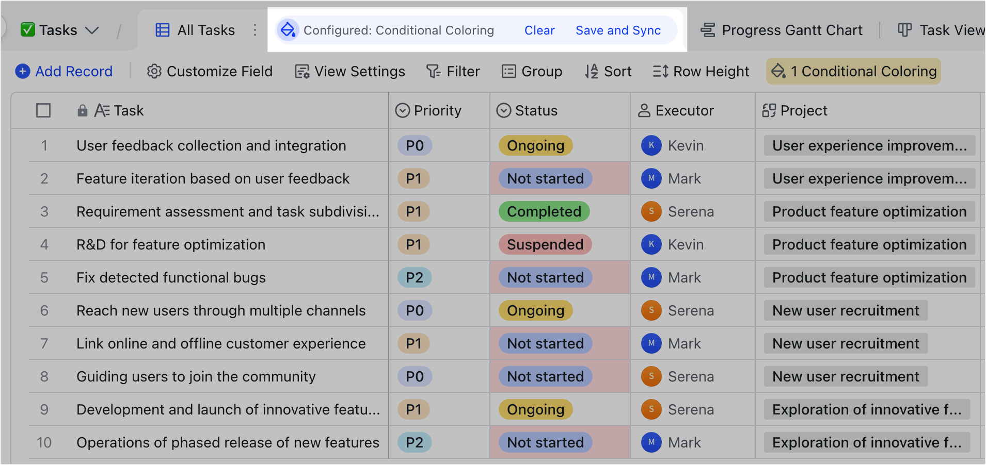Click the Group icon in the toolbar
Screen dimensions: 986x465
tap(509, 71)
